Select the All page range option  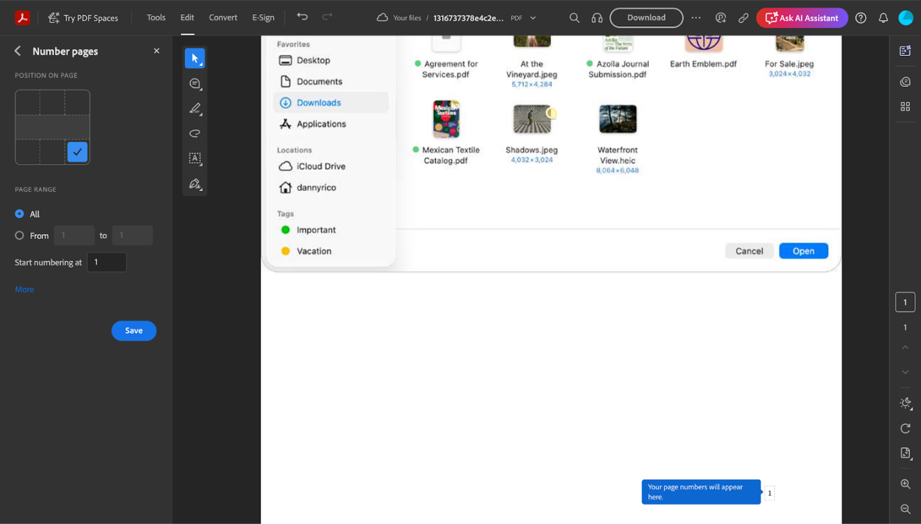pyautogui.click(x=19, y=214)
